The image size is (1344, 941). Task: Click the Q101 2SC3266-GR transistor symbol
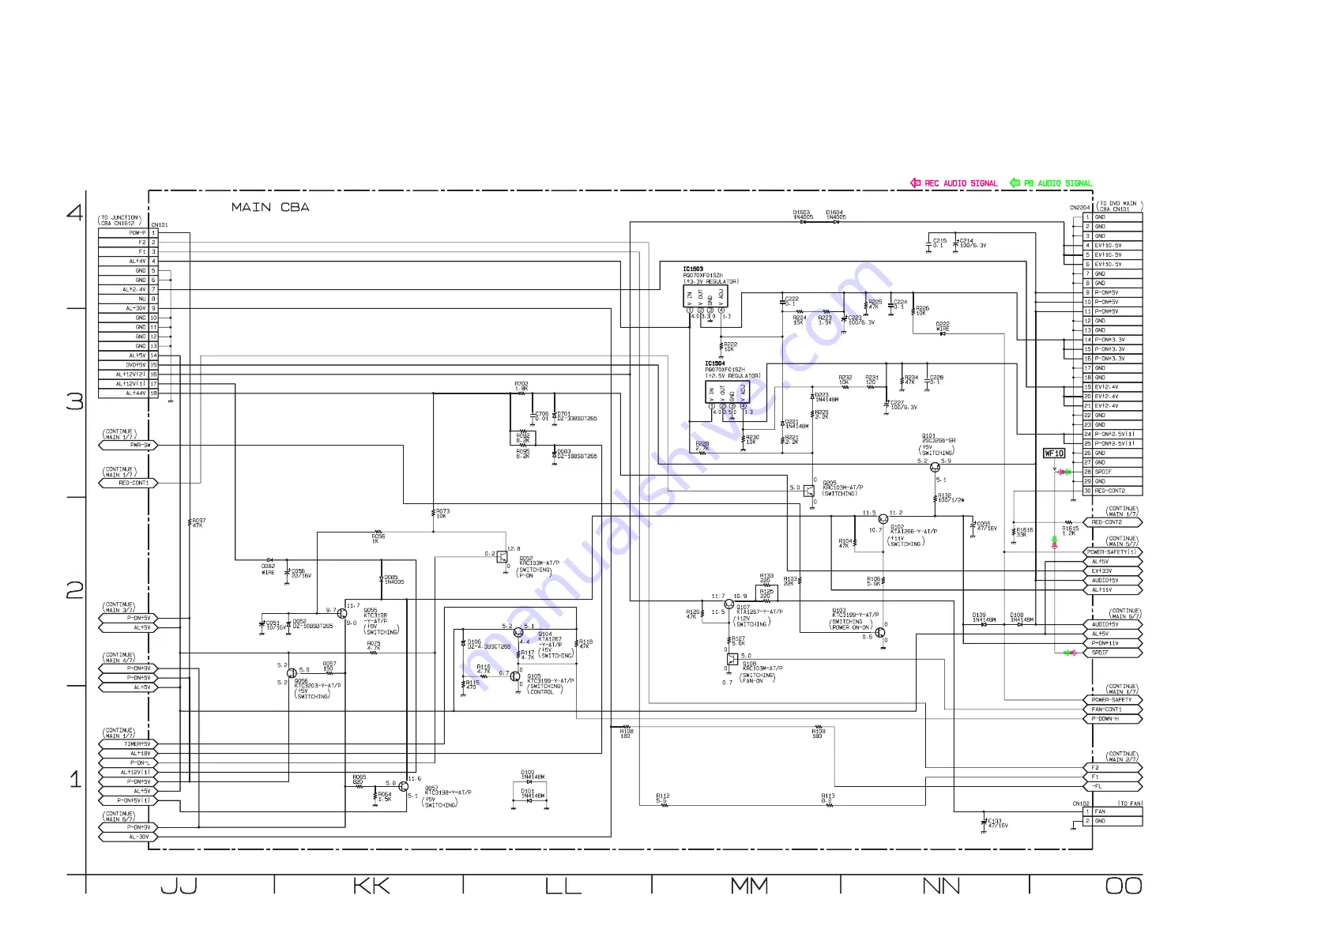coord(936,468)
